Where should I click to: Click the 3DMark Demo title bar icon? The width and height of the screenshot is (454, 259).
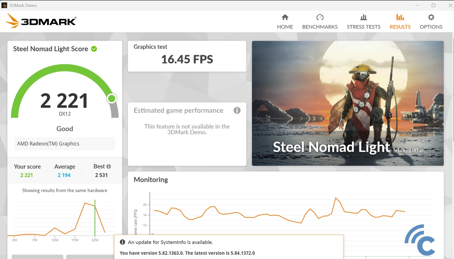click(x=5, y=5)
